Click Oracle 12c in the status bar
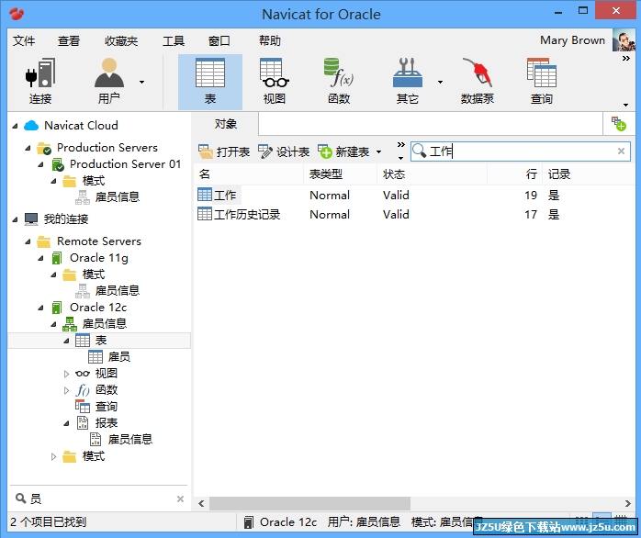The image size is (641, 538). [288, 522]
